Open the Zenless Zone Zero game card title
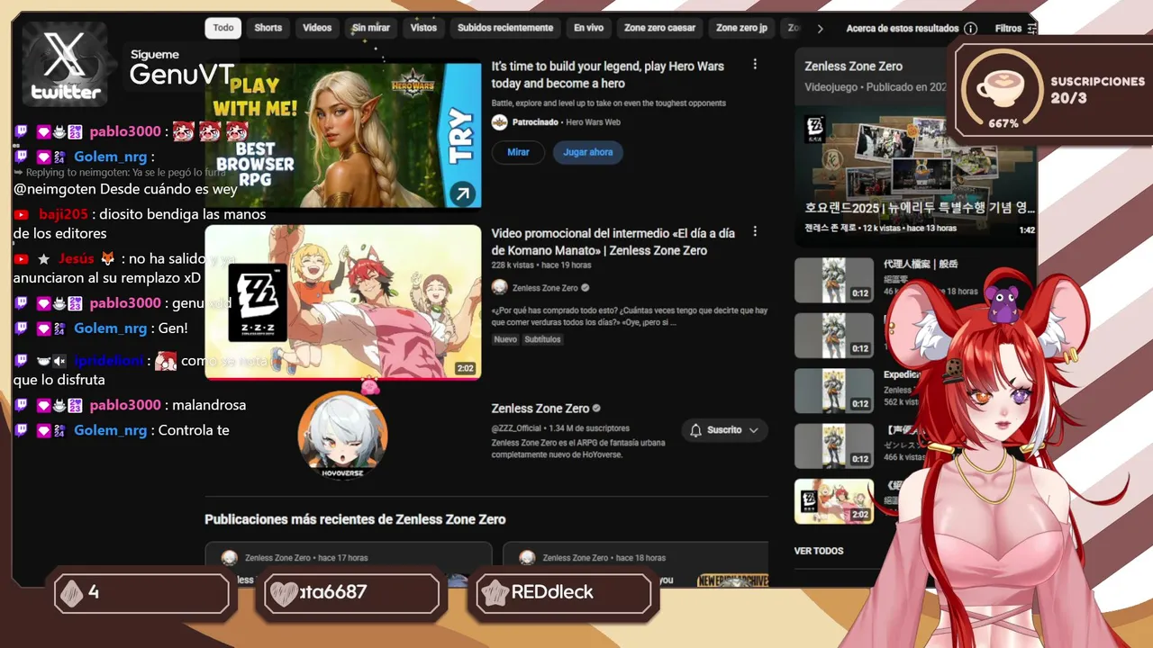The width and height of the screenshot is (1153, 648). click(x=853, y=67)
